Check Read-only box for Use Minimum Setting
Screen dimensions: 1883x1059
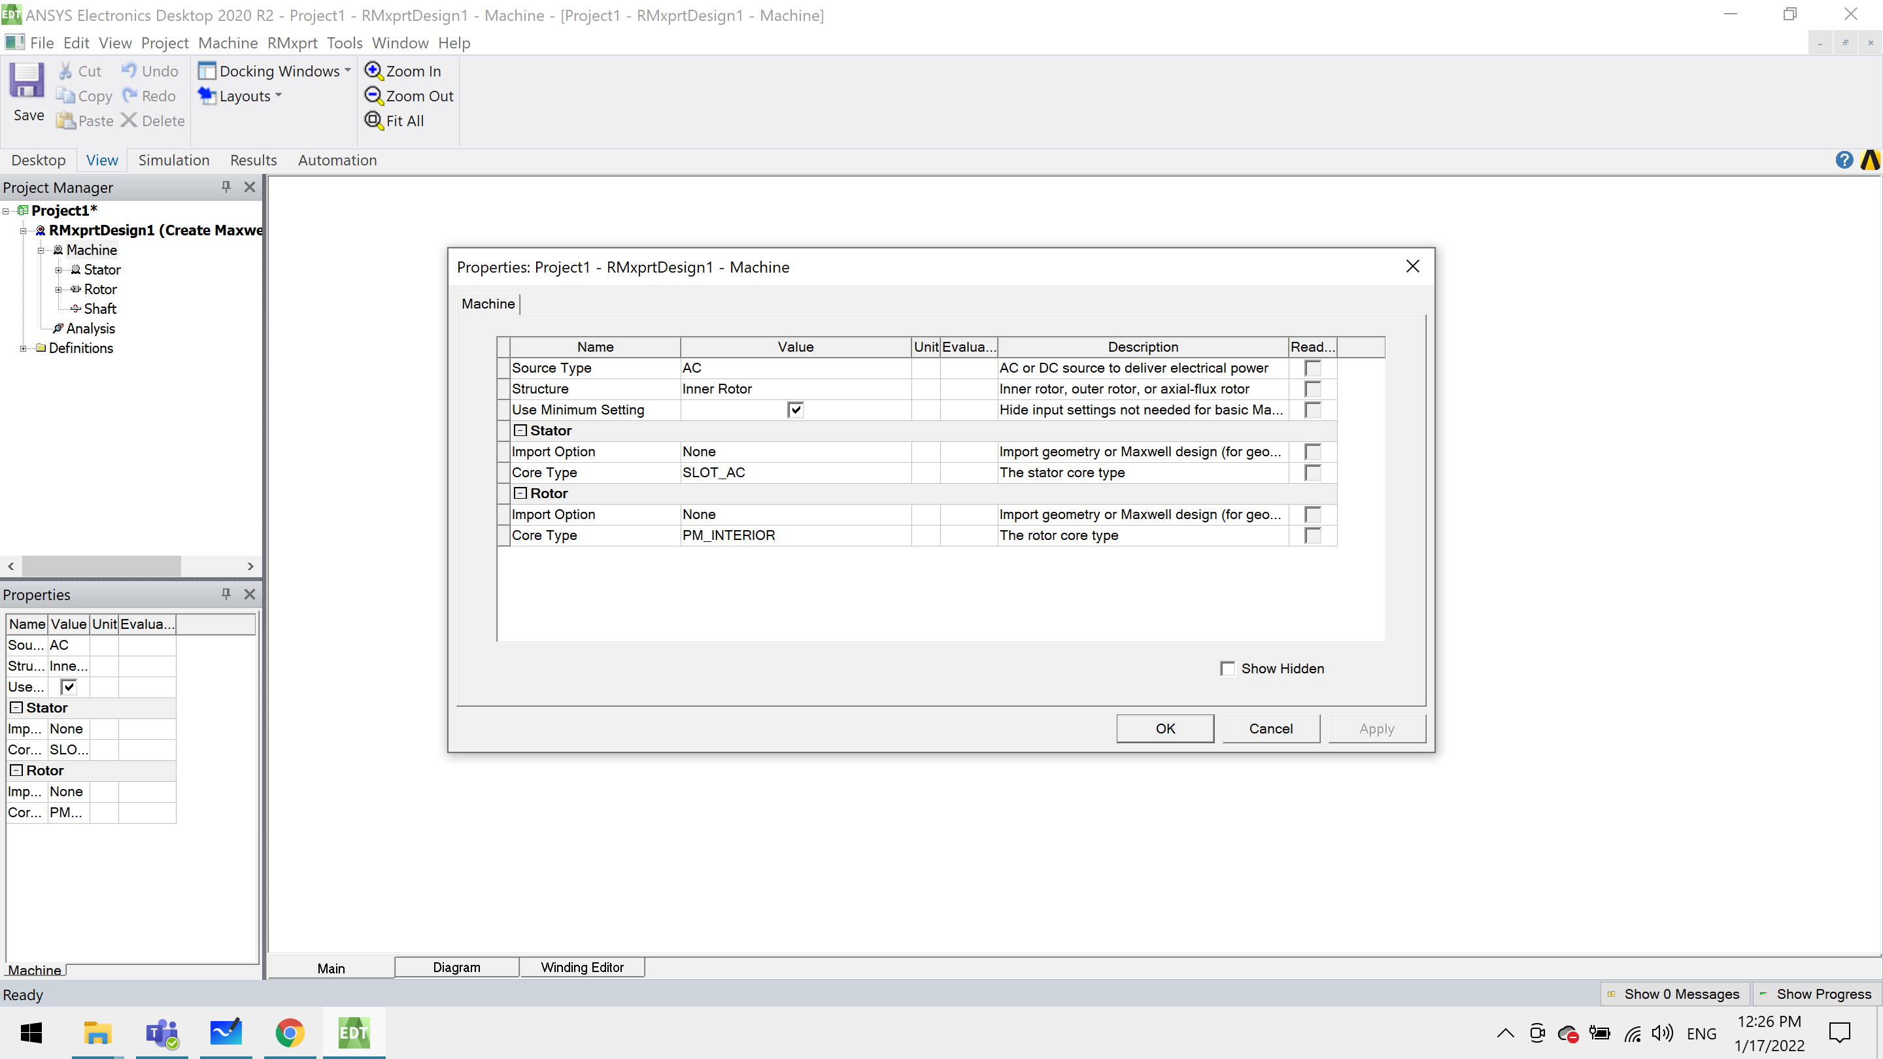[1313, 410]
